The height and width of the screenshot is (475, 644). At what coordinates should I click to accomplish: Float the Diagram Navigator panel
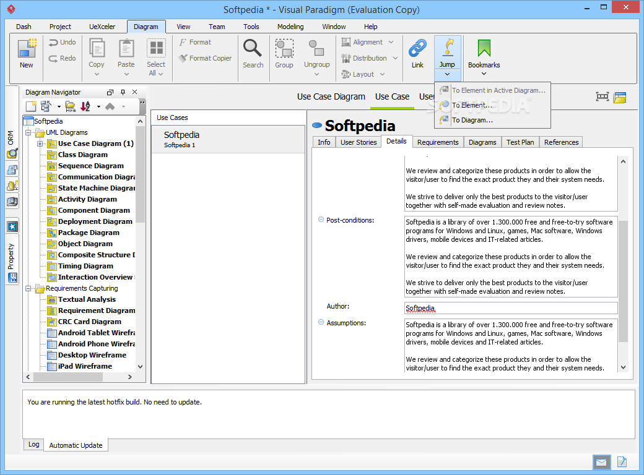click(x=110, y=92)
